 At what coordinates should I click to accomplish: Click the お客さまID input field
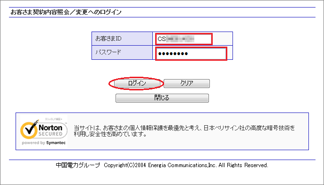184,39
